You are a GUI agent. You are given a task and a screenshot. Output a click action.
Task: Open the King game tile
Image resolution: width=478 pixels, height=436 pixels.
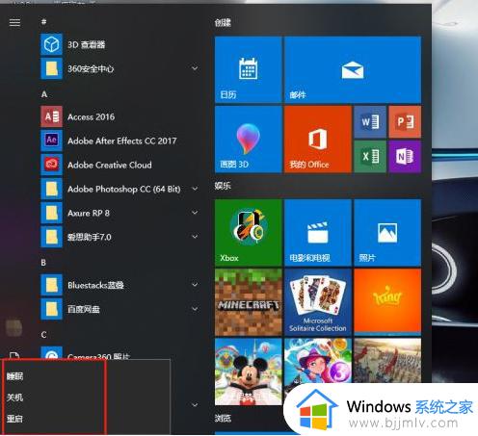click(x=387, y=302)
